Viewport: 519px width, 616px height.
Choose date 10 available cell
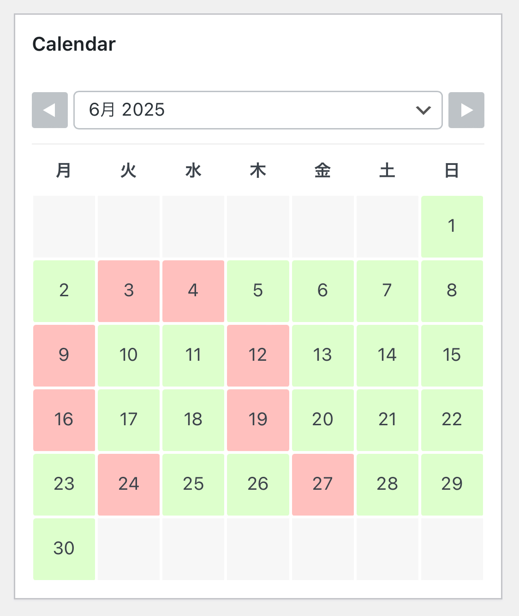[129, 356]
